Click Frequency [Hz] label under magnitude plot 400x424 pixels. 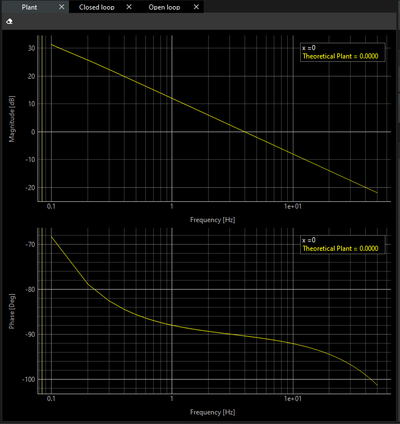pyautogui.click(x=213, y=220)
